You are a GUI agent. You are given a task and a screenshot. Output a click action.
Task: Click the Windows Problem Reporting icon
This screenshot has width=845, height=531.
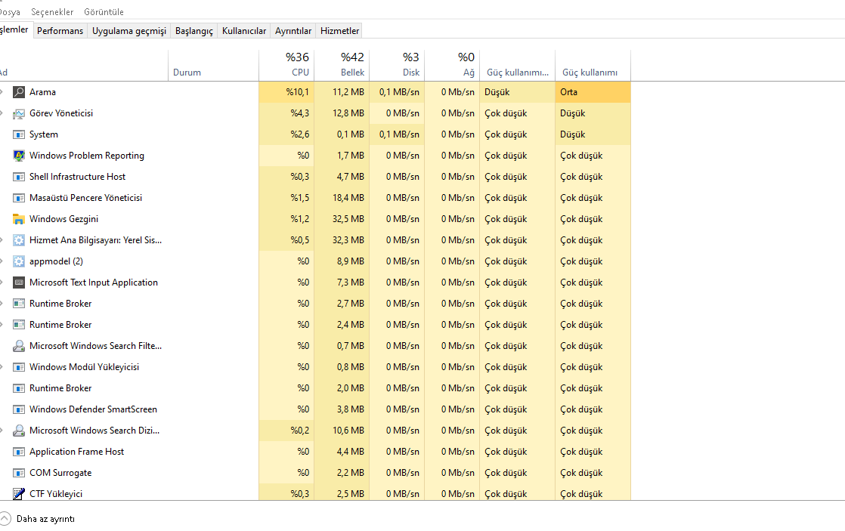(x=19, y=156)
